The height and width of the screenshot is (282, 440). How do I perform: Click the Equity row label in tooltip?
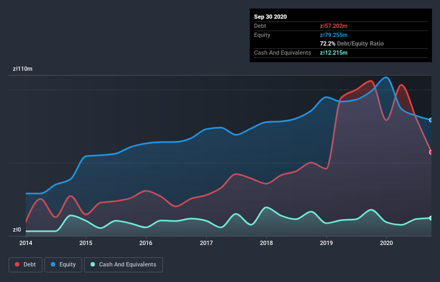(x=262, y=35)
